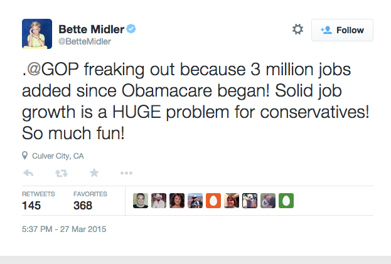Image resolution: width=391 pixels, height=264 pixels.
Task: Follow Bette Midler
Action: coord(342,30)
